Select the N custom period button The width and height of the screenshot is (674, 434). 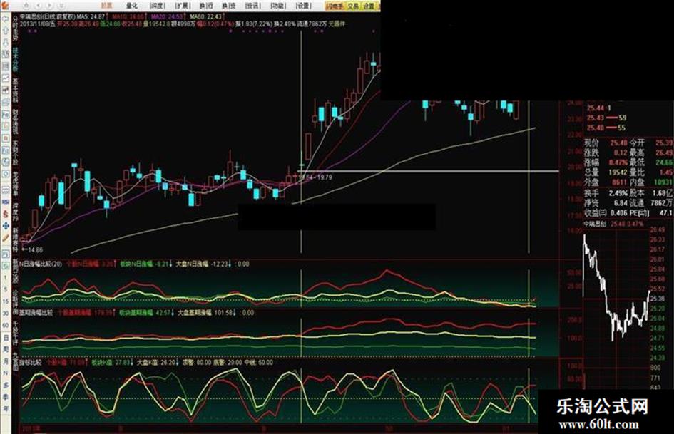[x=6, y=373]
